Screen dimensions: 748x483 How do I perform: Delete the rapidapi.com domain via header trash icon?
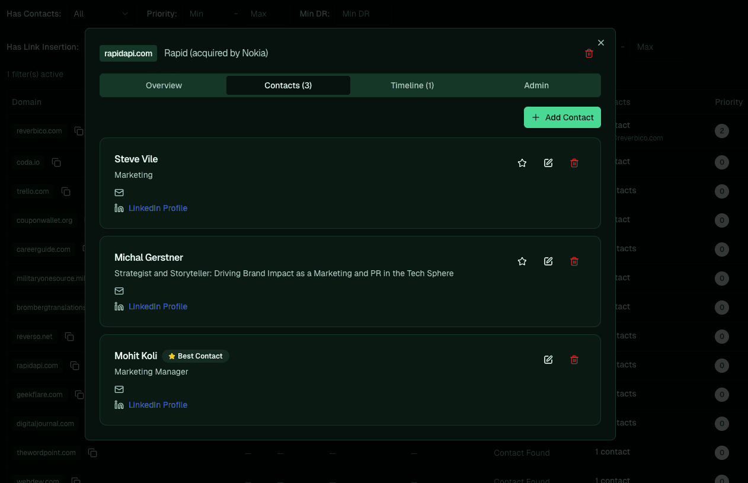pos(589,53)
